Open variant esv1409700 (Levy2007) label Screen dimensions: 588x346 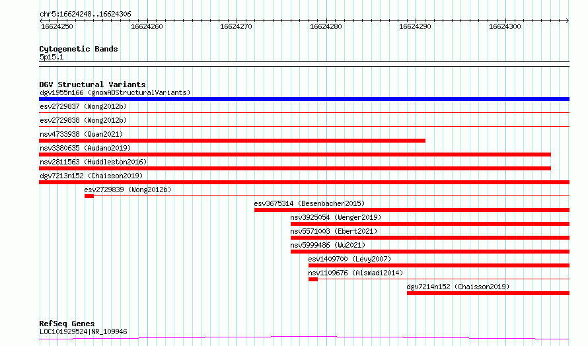click(349, 259)
